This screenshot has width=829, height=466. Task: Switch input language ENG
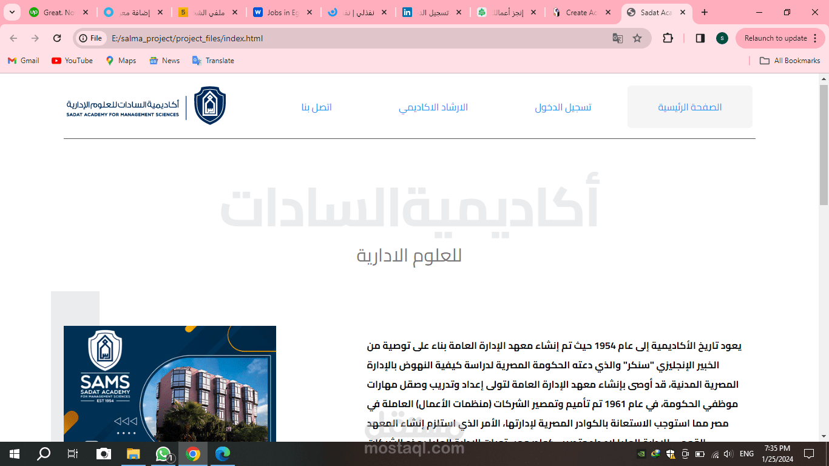tap(747, 454)
